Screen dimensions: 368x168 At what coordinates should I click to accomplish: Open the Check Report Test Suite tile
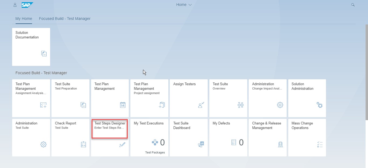[x=70, y=137]
